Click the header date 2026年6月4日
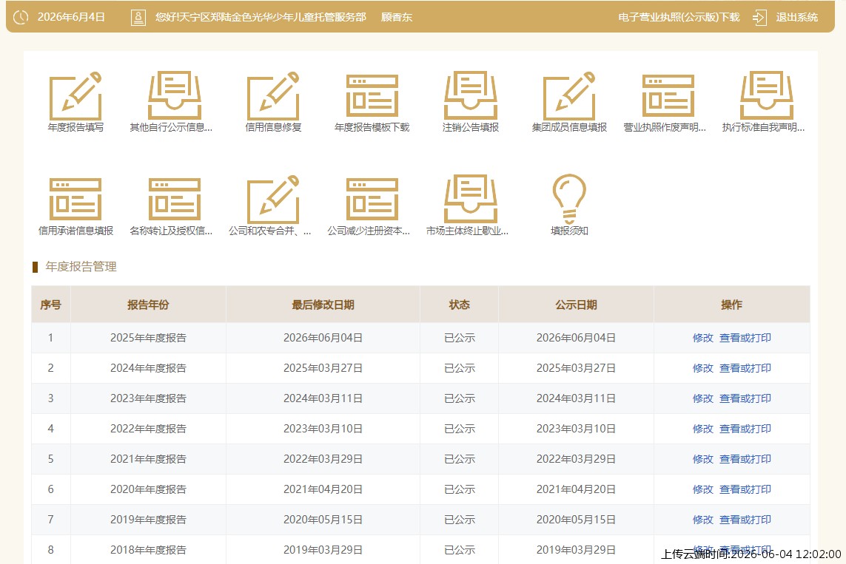The width and height of the screenshot is (846, 564). point(70,17)
